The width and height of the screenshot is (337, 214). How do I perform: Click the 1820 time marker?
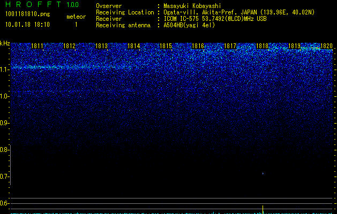tap(326, 46)
